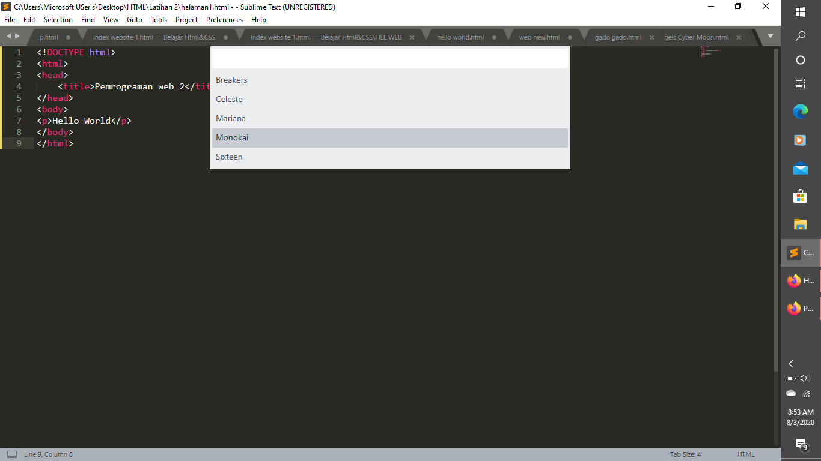The width and height of the screenshot is (821, 461).
Task: Select the Sixteen color scheme
Action: tap(389, 157)
